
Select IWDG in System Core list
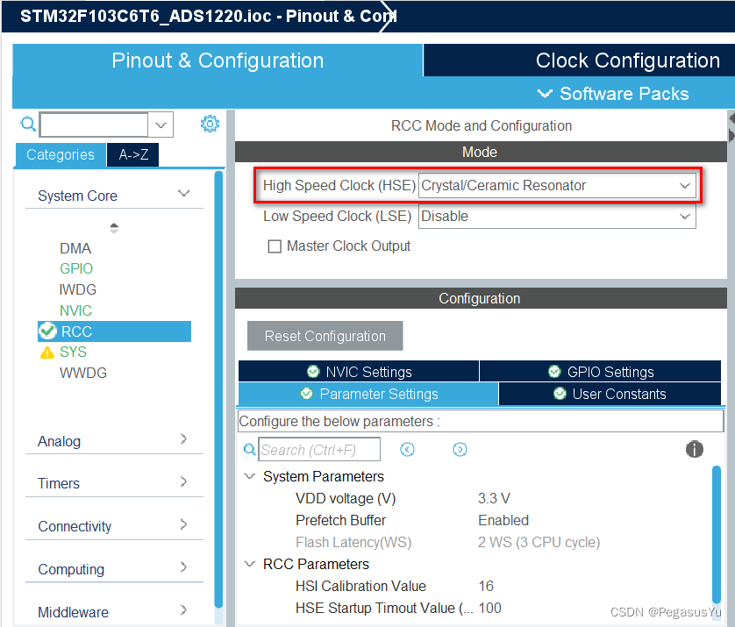coord(78,289)
